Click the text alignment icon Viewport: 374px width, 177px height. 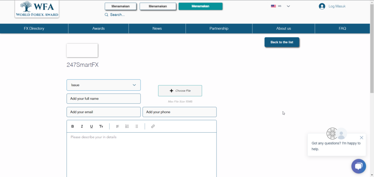[118, 126]
